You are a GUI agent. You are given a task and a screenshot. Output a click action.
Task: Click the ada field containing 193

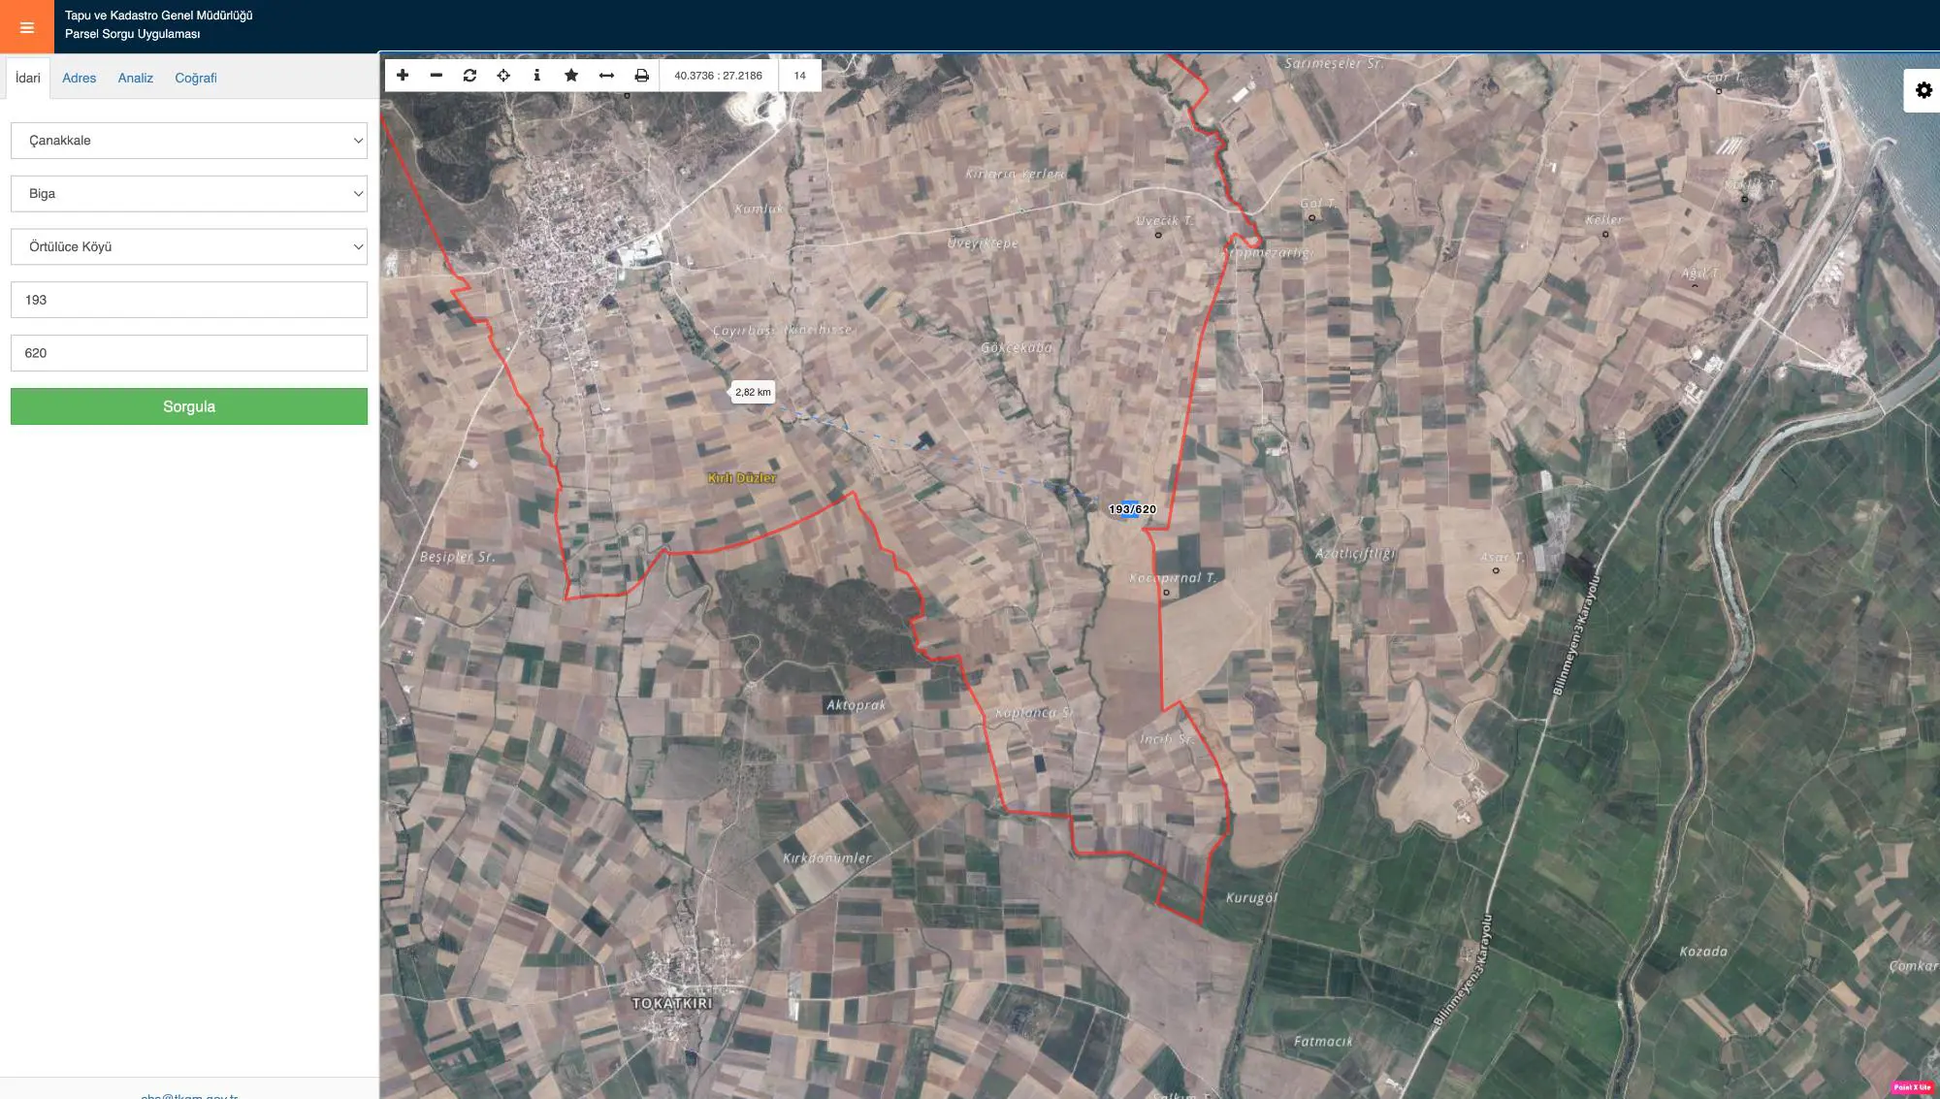[189, 300]
